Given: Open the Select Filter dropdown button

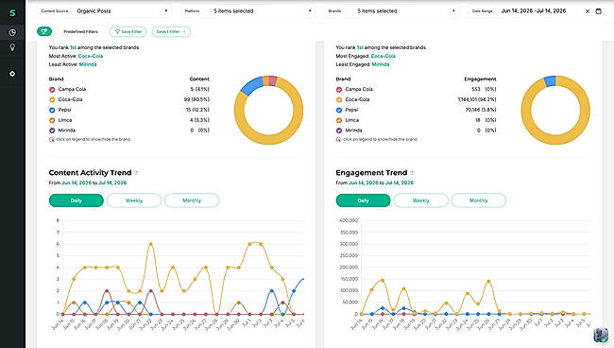Looking at the screenshot, I should (x=171, y=32).
